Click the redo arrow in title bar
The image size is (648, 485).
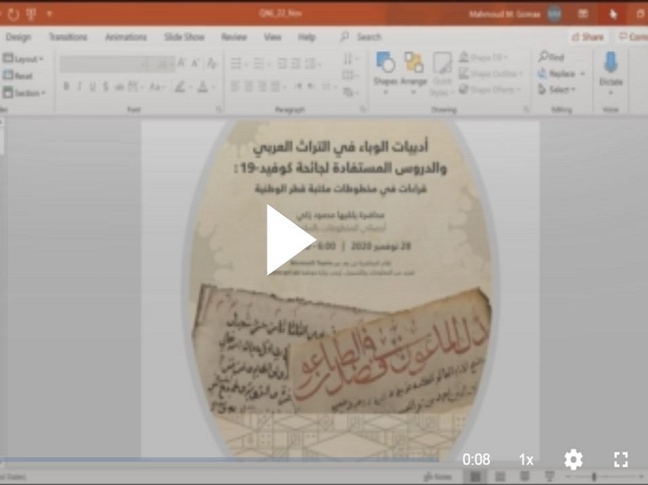pos(13,14)
